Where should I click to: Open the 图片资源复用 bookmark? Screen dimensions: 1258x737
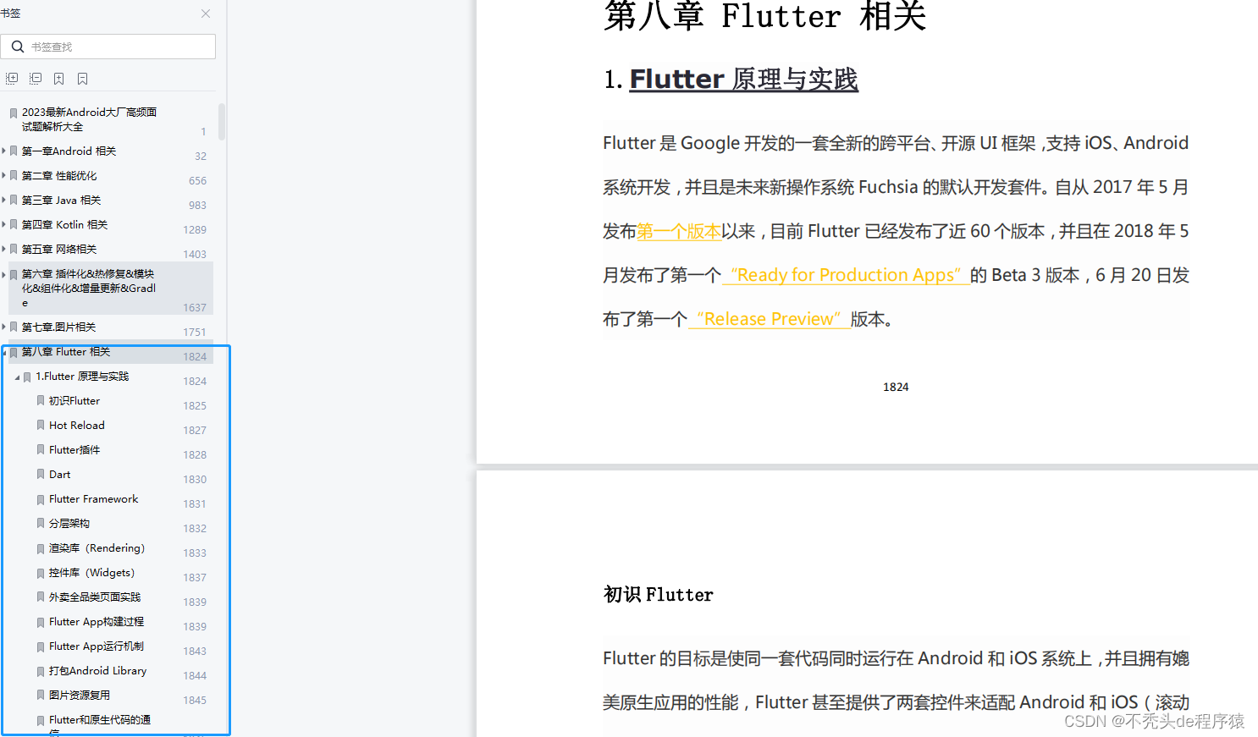(x=80, y=696)
